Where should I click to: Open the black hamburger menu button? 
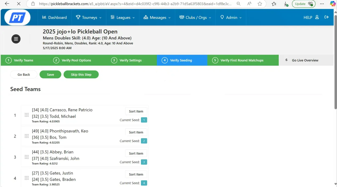16,39
